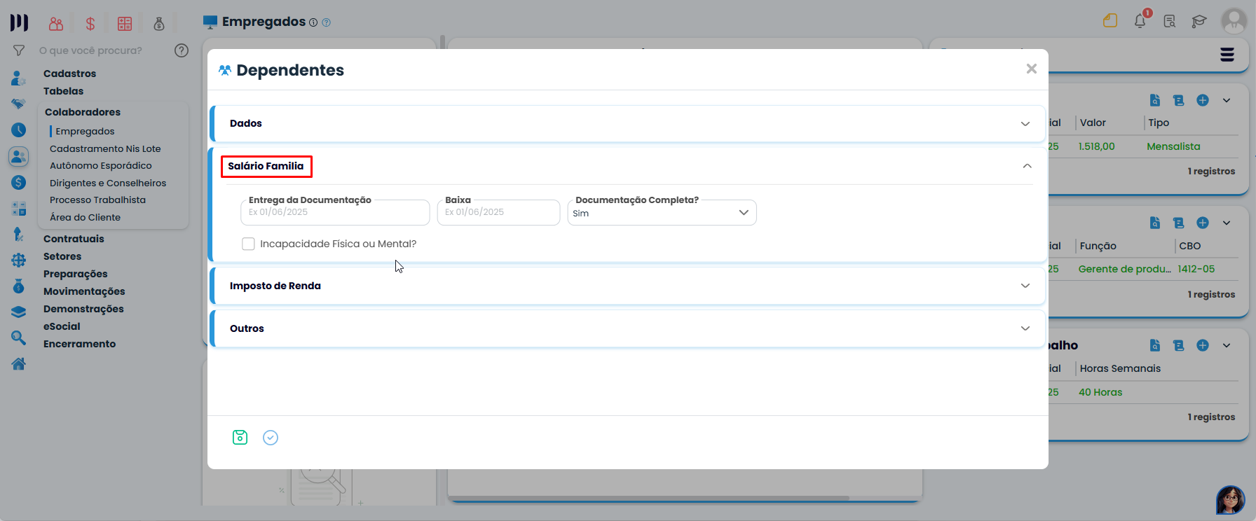Click the money bag icon in the top bar
Screen dimensions: 1256x521
click(x=159, y=24)
